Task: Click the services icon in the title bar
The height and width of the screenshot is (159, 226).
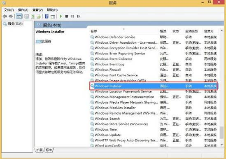Action: tap(4, 3)
